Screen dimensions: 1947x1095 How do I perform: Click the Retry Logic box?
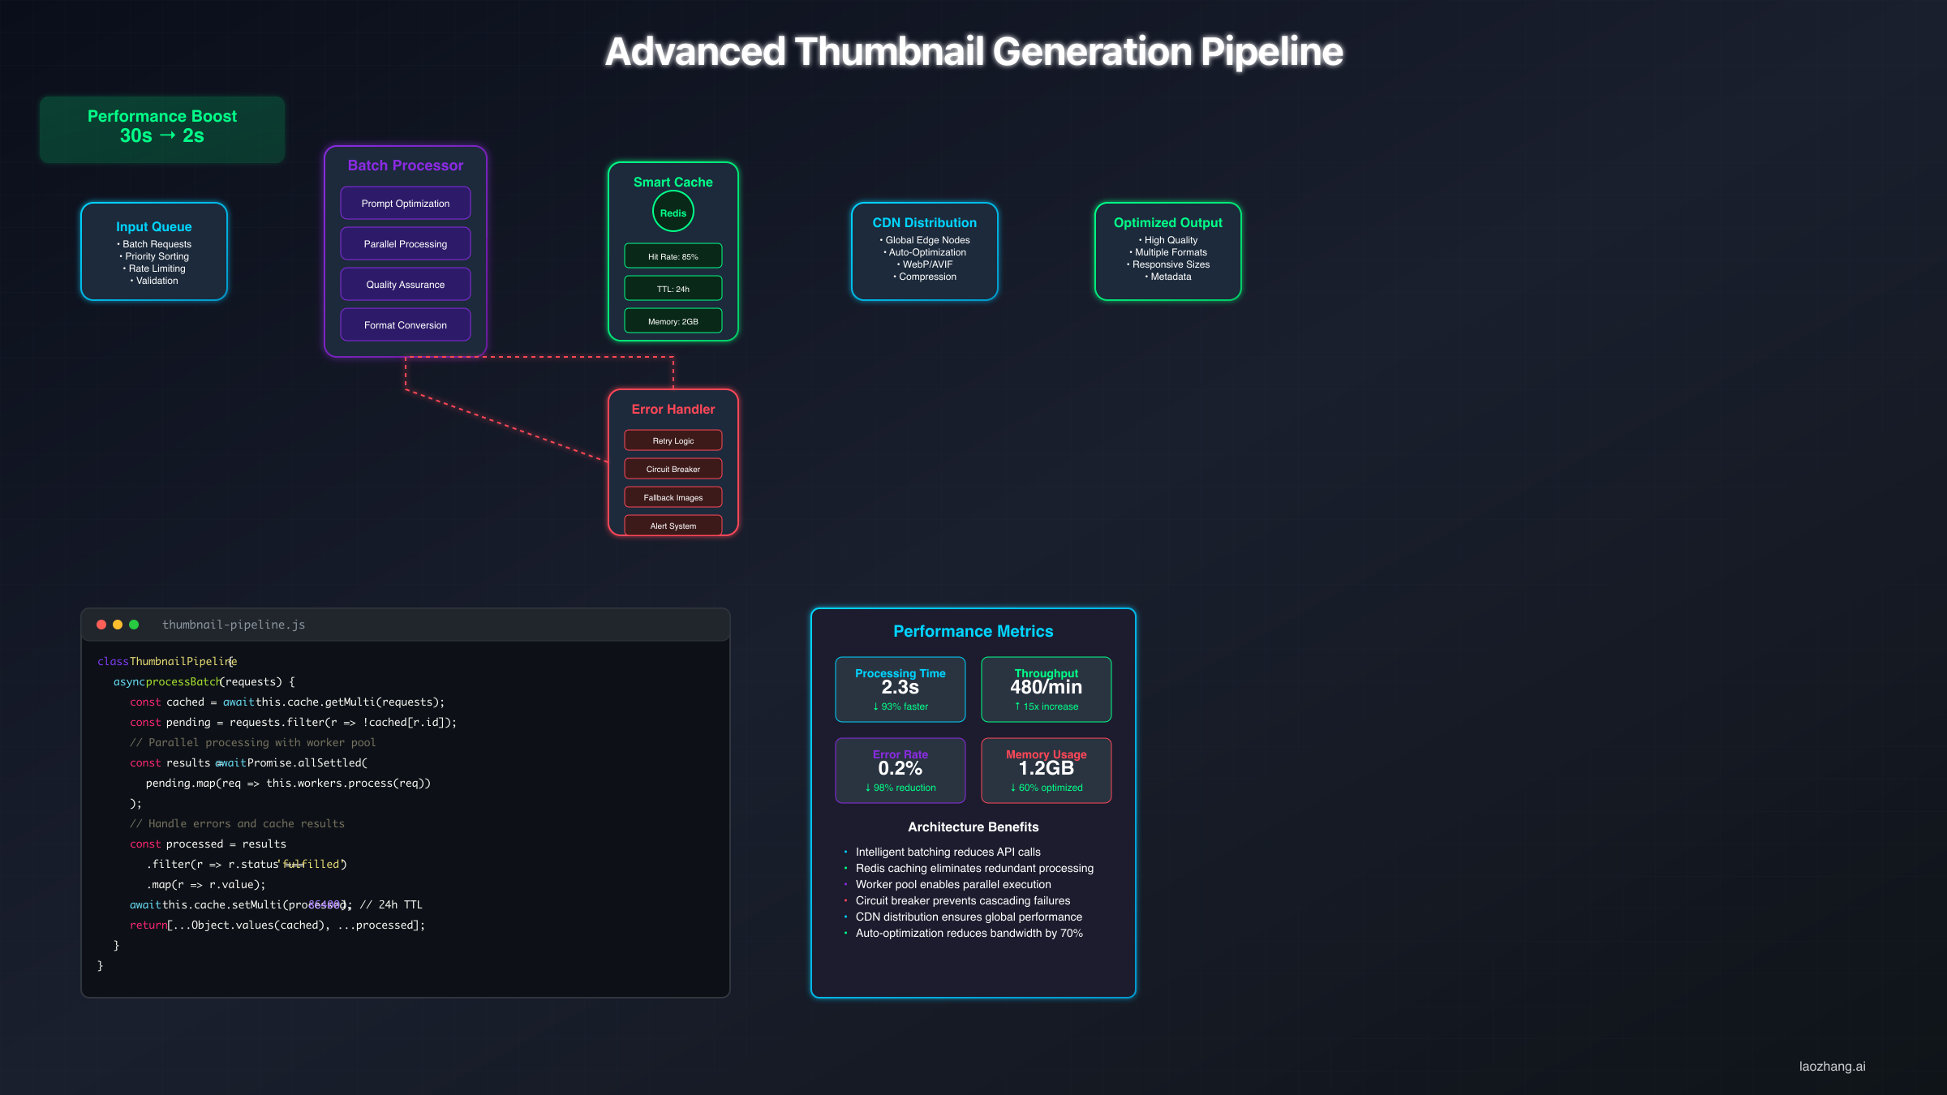coord(673,440)
